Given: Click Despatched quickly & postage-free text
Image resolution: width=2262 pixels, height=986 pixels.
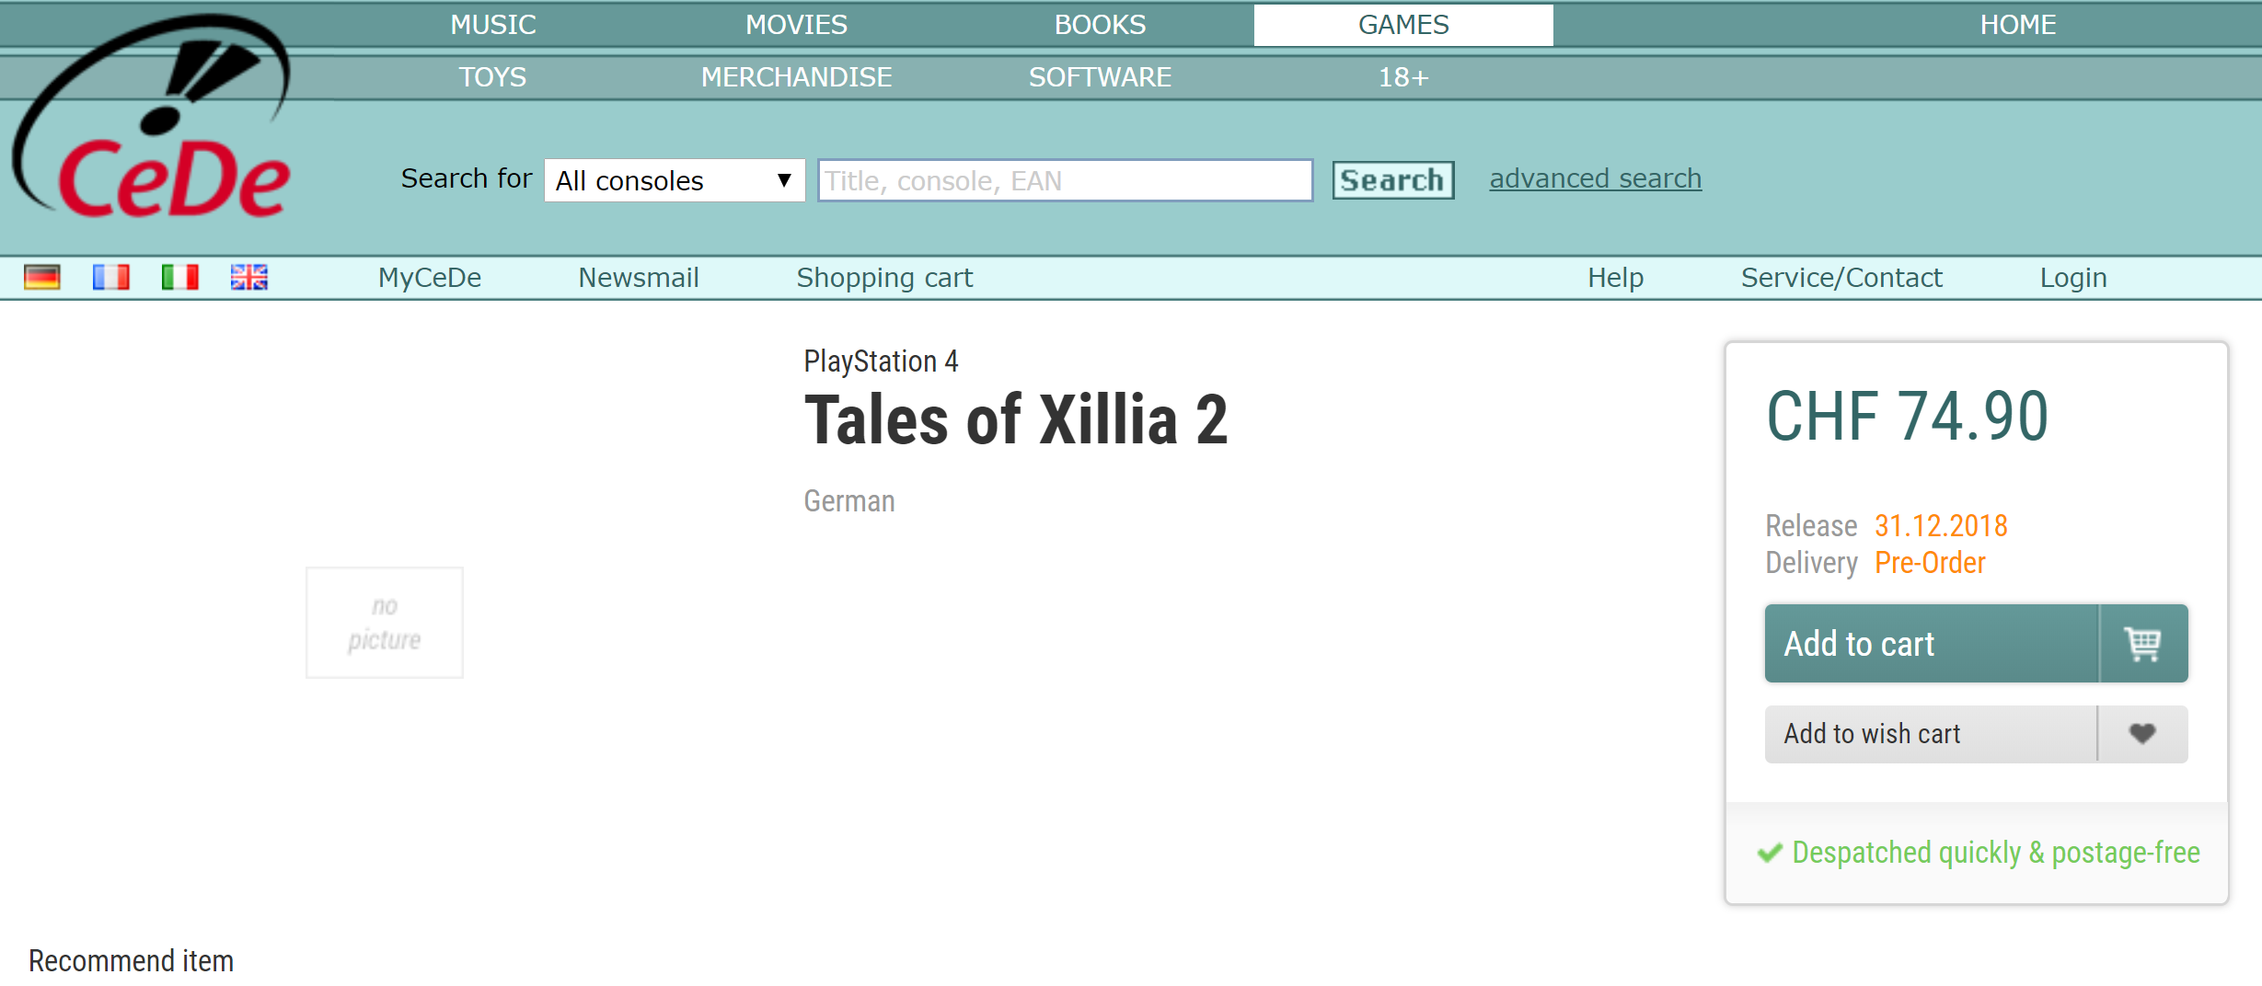Looking at the screenshot, I should pyautogui.click(x=1996, y=854).
